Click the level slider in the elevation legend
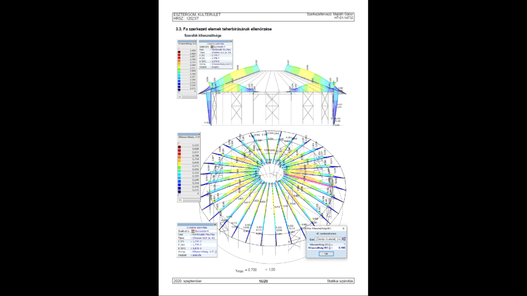Screen dimensions: 527x296 [x=189, y=97]
